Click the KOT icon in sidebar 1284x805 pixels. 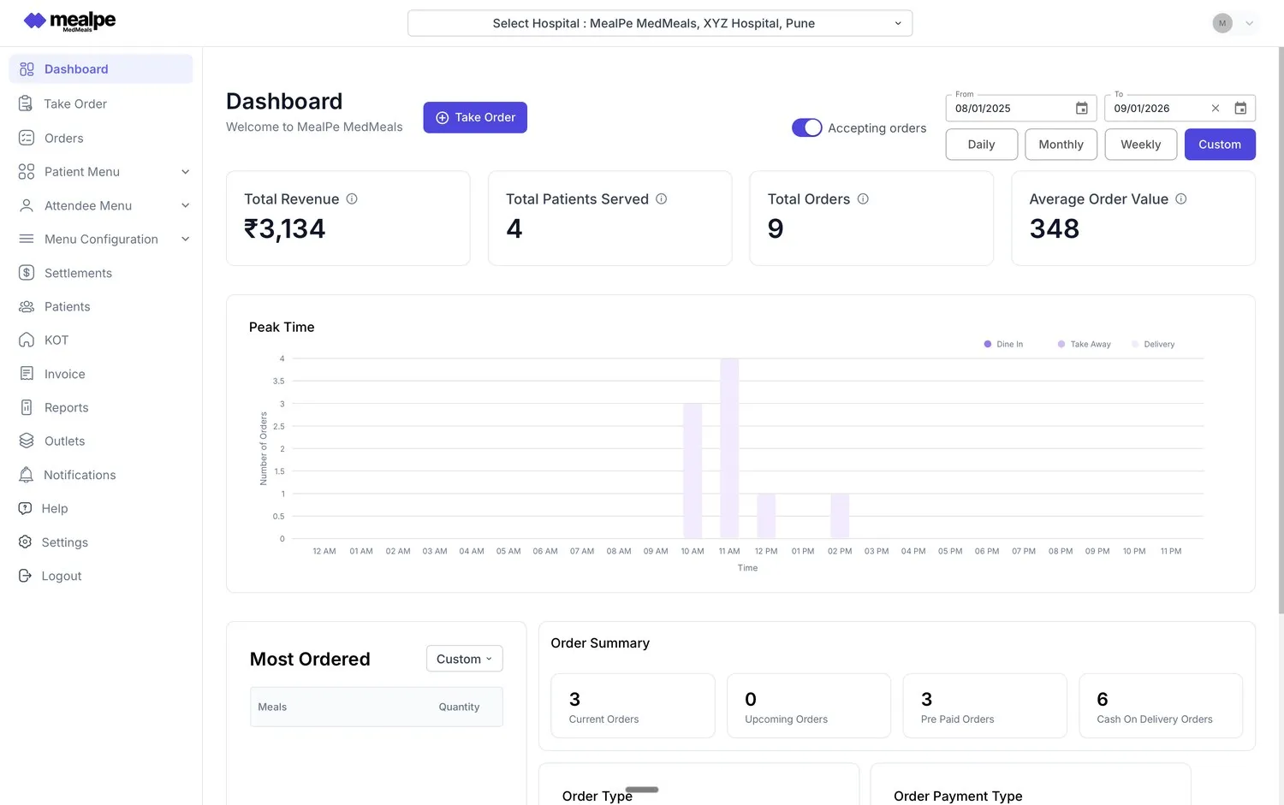(x=27, y=340)
